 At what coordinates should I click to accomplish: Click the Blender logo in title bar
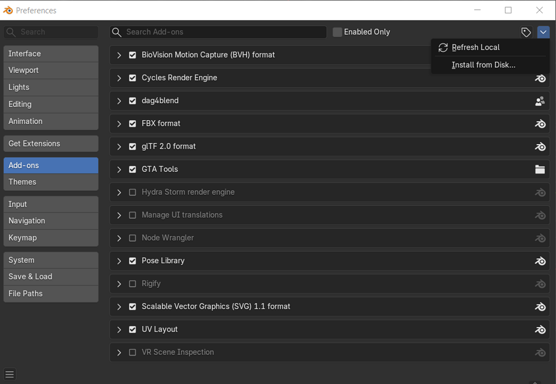tap(8, 10)
